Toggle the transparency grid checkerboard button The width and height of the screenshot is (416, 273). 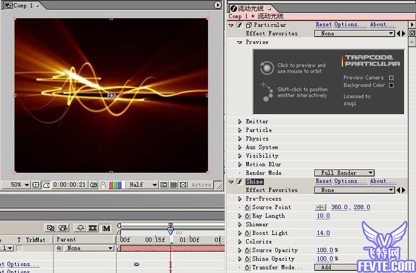point(173,185)
